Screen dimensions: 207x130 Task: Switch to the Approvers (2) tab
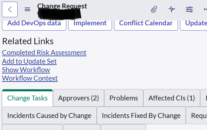coord(78,98)
